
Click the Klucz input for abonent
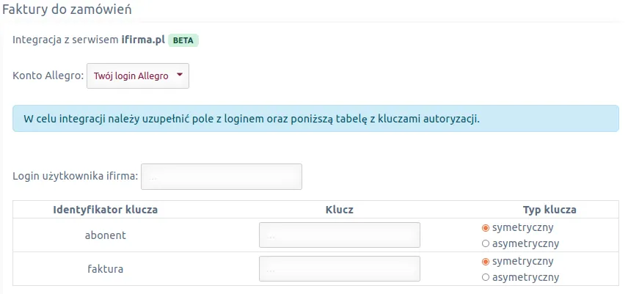pos(339,235)
